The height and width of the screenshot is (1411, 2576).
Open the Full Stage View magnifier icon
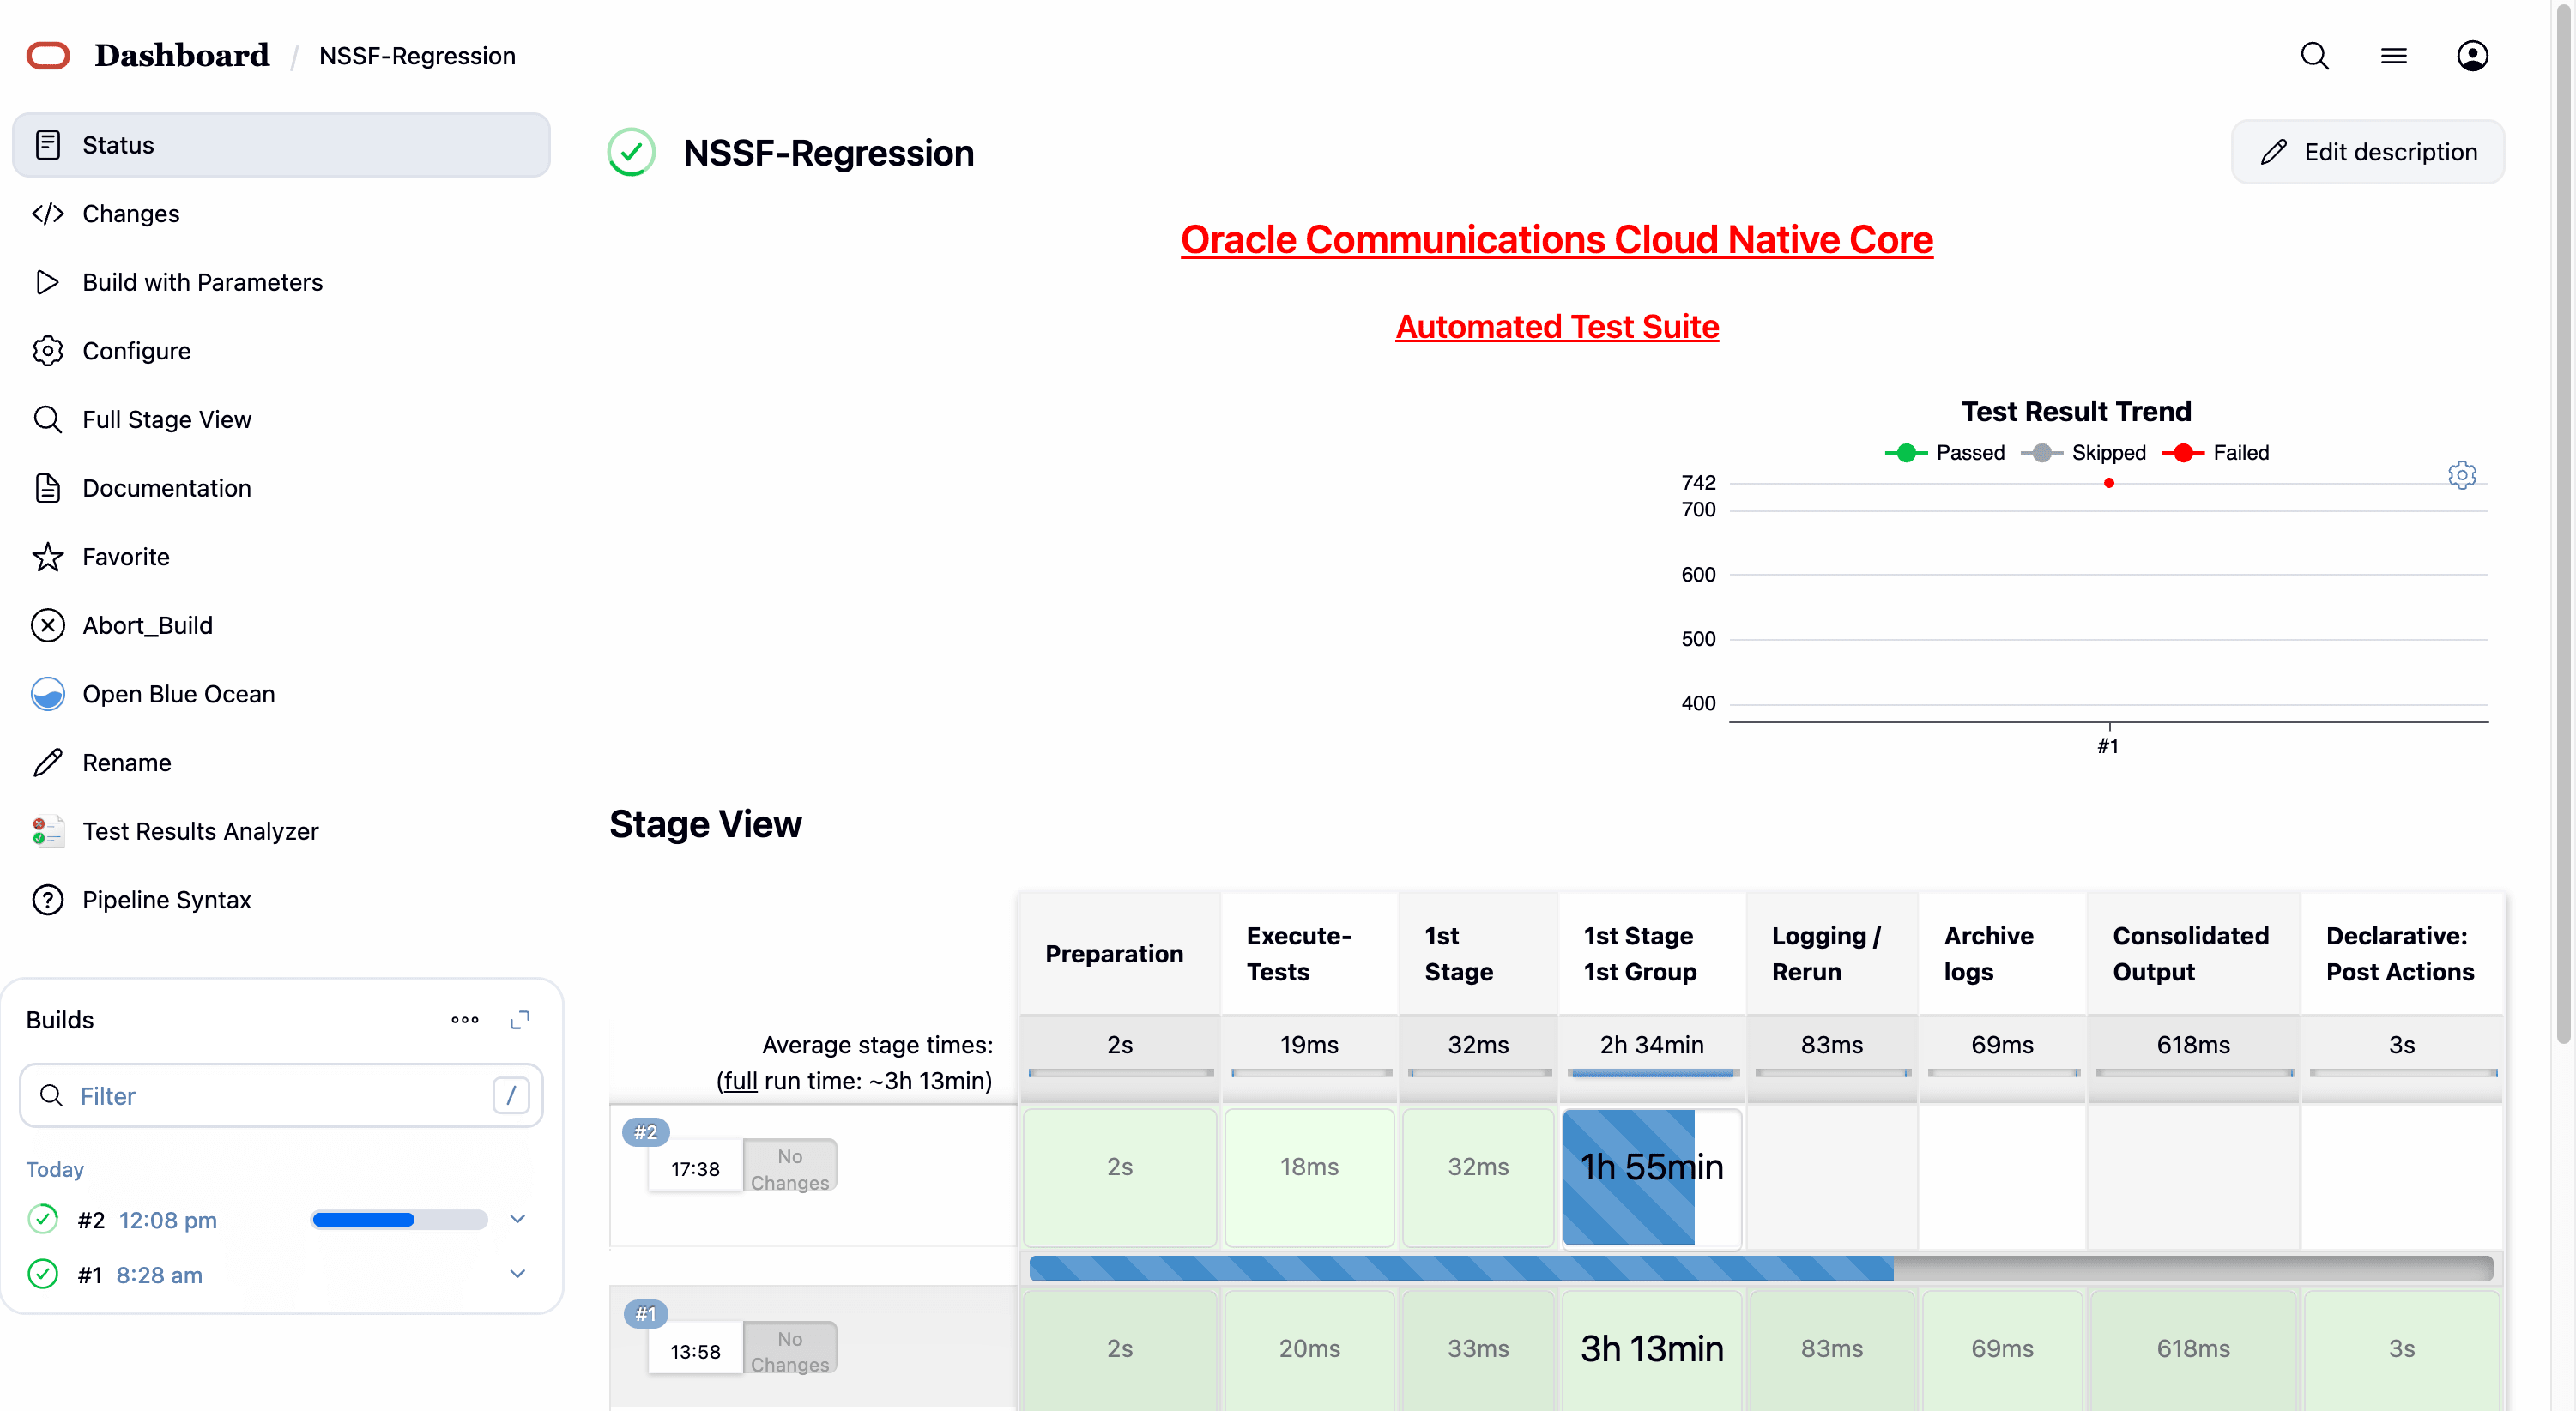point(48,419)
